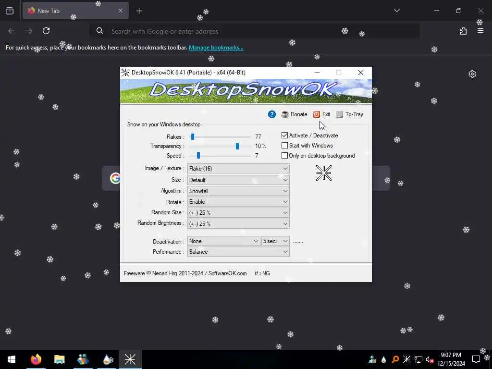The image size is (492, 369).
Task: Click Exit in DesktopSnowOK
Action: tap(321, 114)
